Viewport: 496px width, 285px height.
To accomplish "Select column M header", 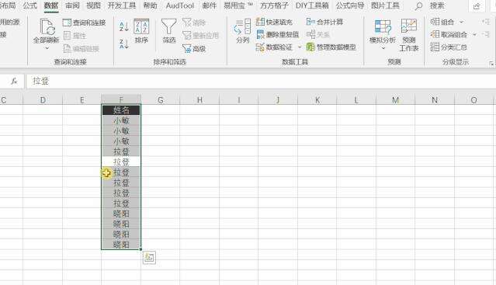I will pos(395,100).
